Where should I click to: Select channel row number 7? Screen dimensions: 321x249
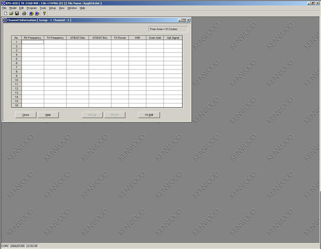point(17,67)
